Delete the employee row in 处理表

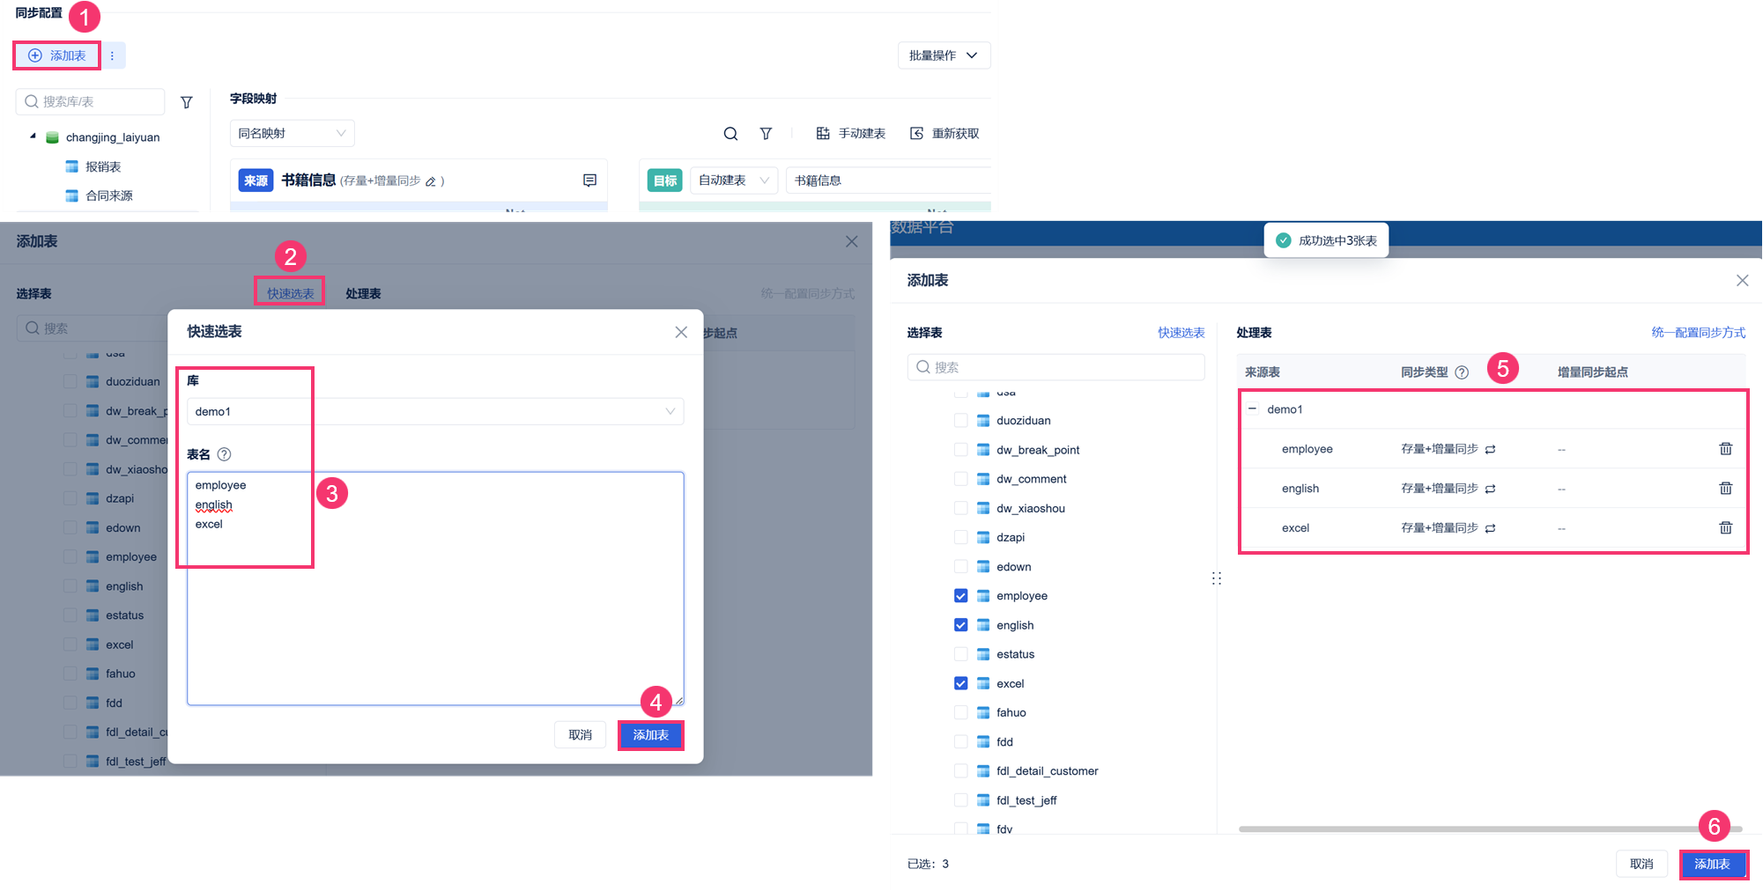1726,449
